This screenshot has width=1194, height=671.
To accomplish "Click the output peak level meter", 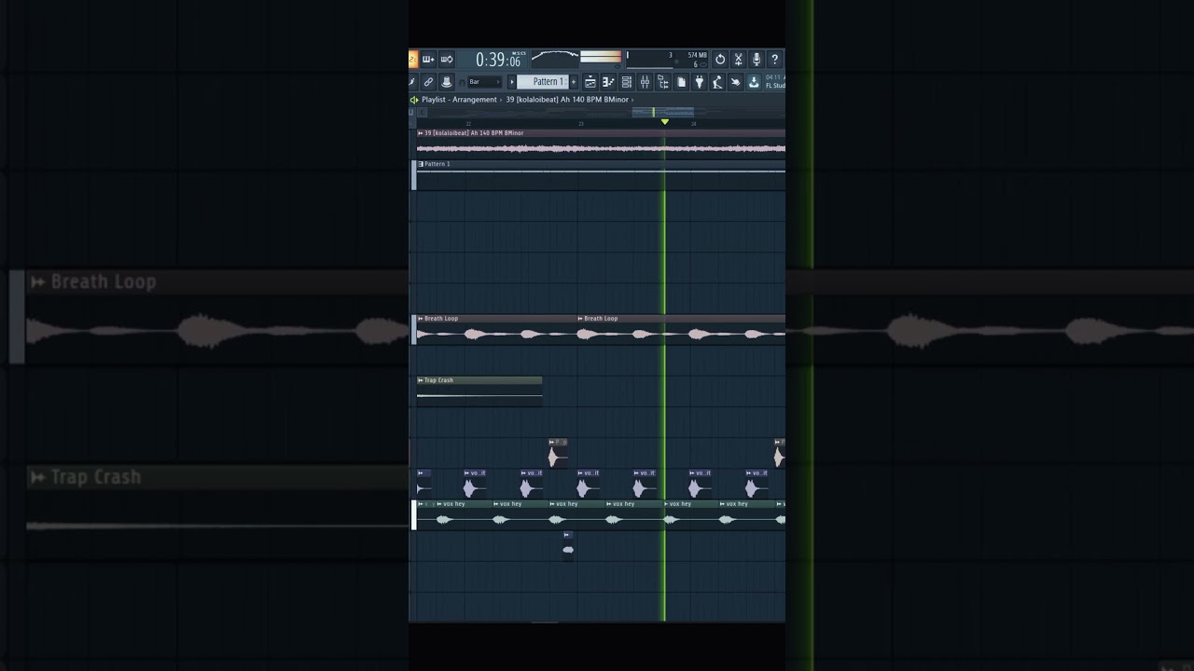I will point(601,57).
